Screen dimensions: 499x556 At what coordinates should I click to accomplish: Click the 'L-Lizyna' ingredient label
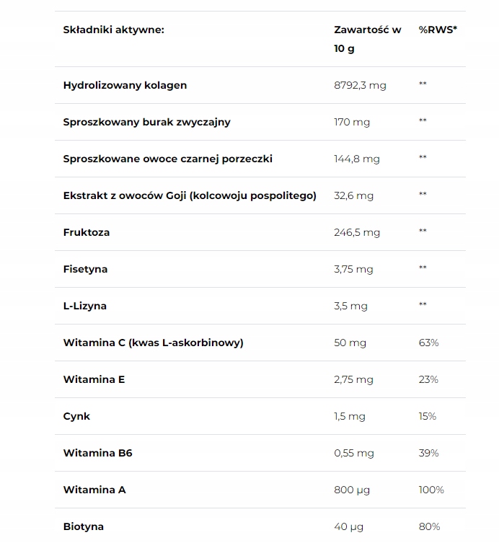84,306
